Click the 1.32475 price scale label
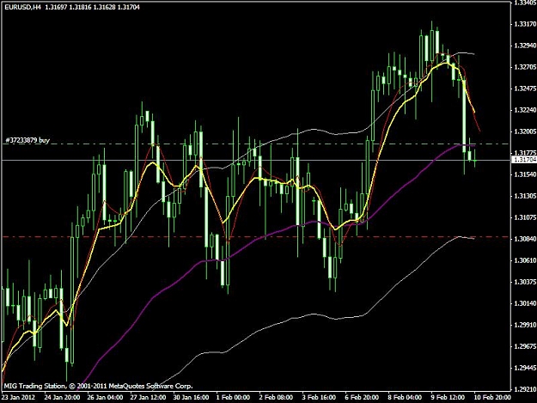The width and height of the screenshot is (537, 403). click(x=525, y=89)
